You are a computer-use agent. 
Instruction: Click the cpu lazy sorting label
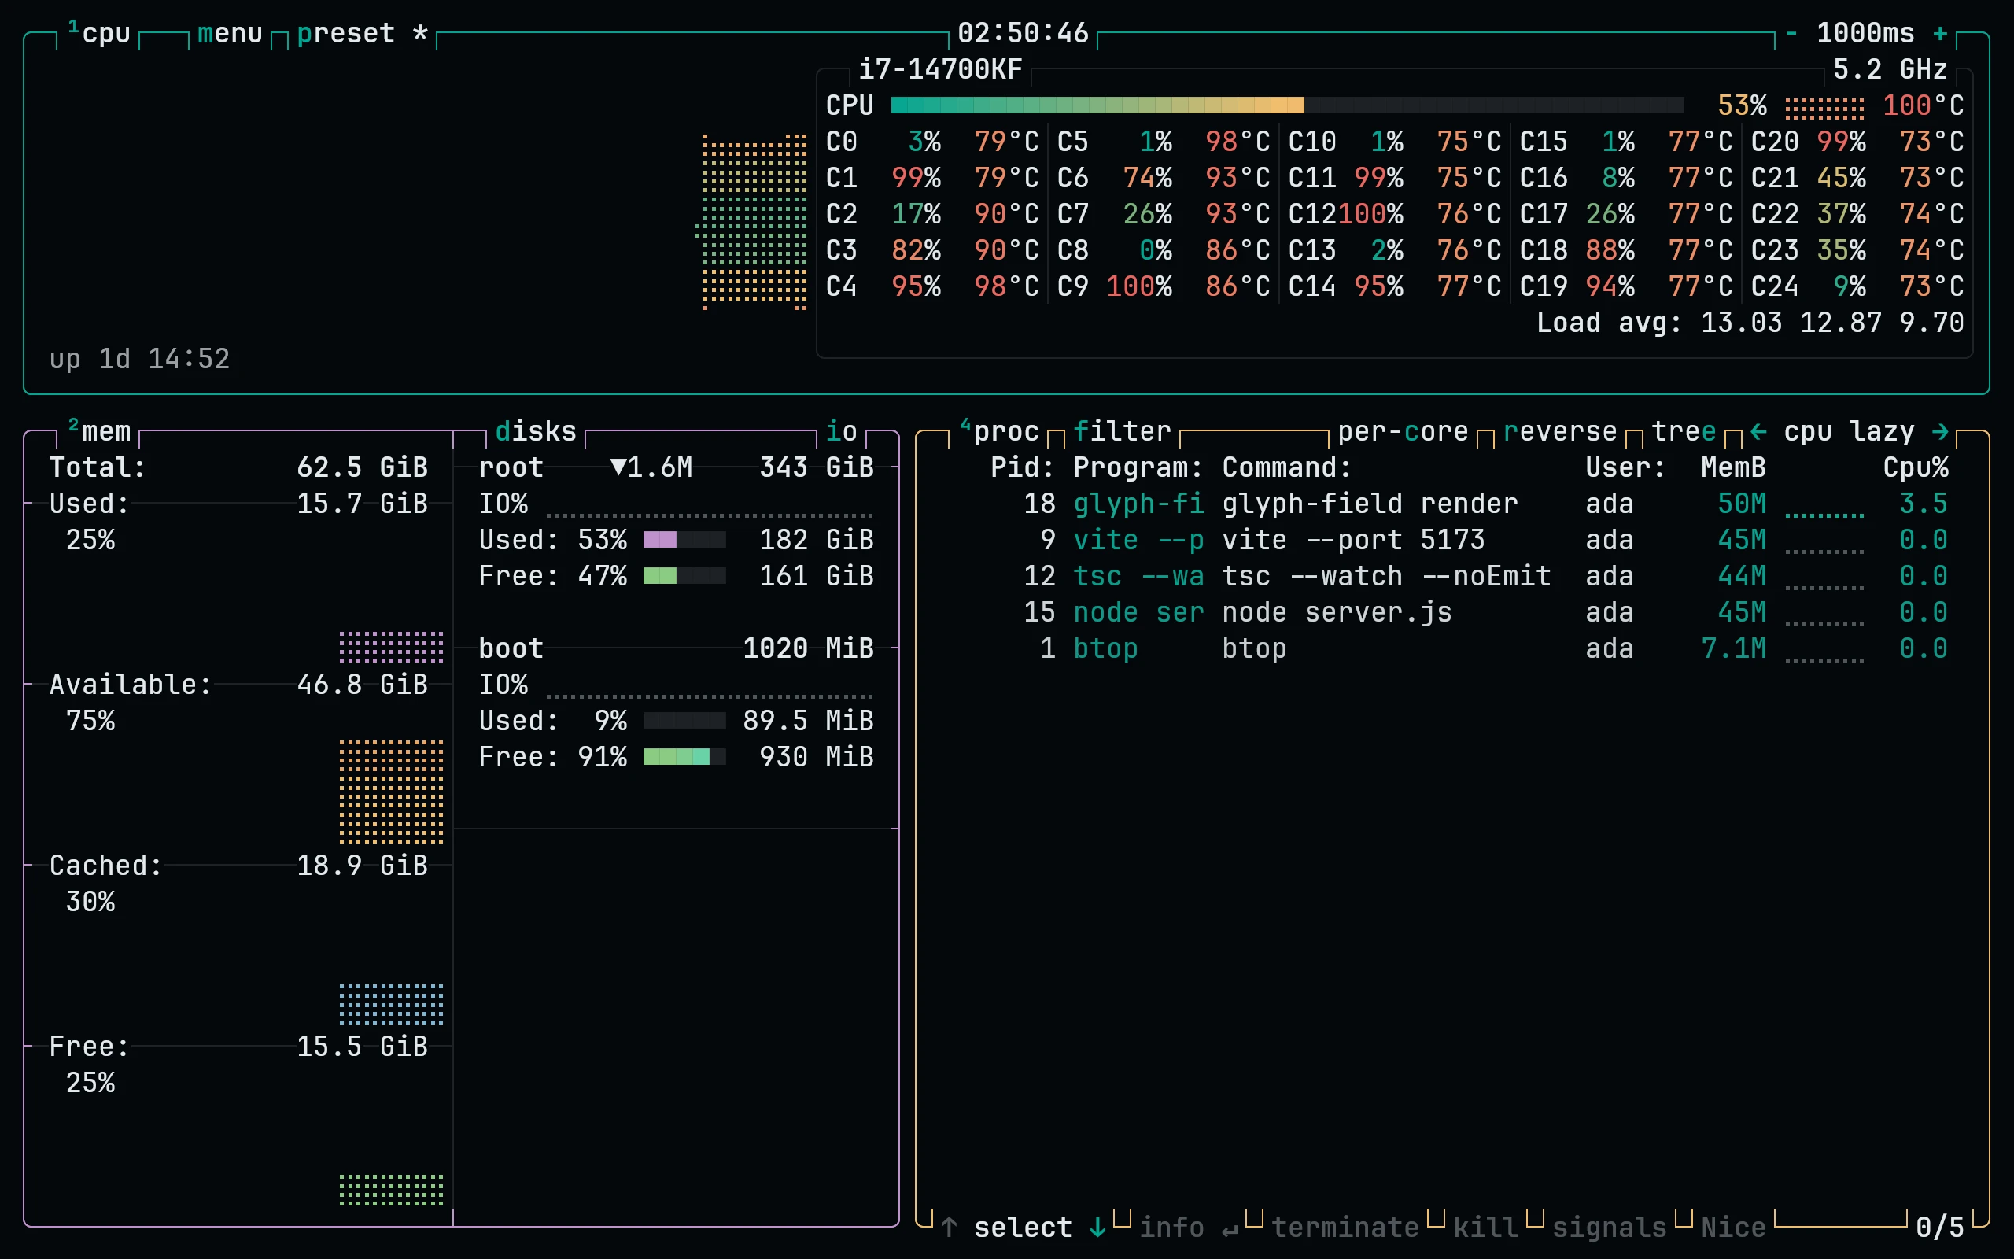tap(1850, 431)
